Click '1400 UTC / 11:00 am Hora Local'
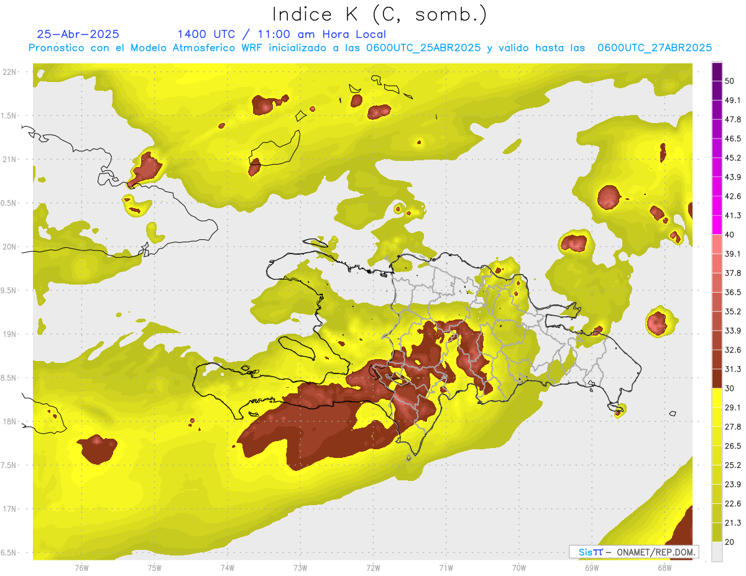This screenshot has width=746, height=576. pyautogui.click(x=282, y=34)
